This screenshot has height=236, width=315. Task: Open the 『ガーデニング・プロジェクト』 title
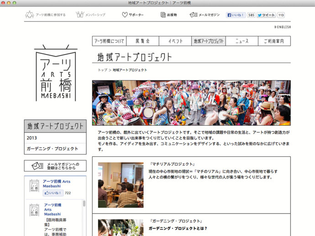tap(176, 221)
